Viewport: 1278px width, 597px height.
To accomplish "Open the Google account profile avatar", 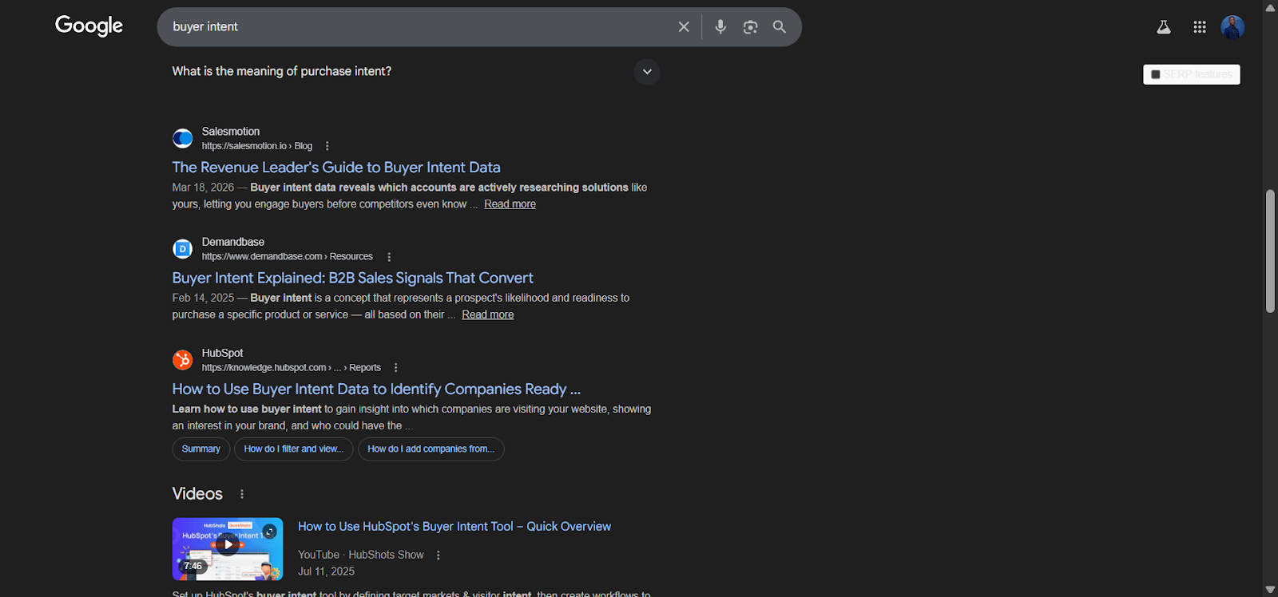I will tap(1232, 27).
